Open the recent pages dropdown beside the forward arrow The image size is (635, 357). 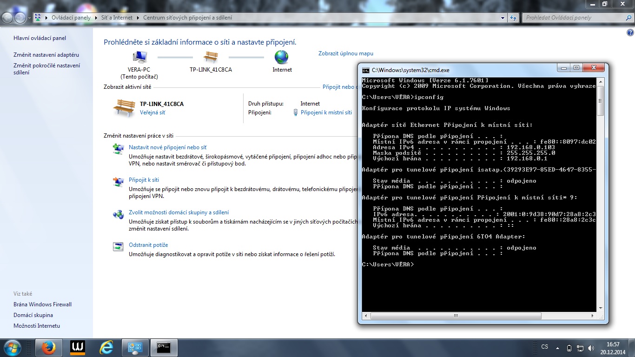[29, 18]
